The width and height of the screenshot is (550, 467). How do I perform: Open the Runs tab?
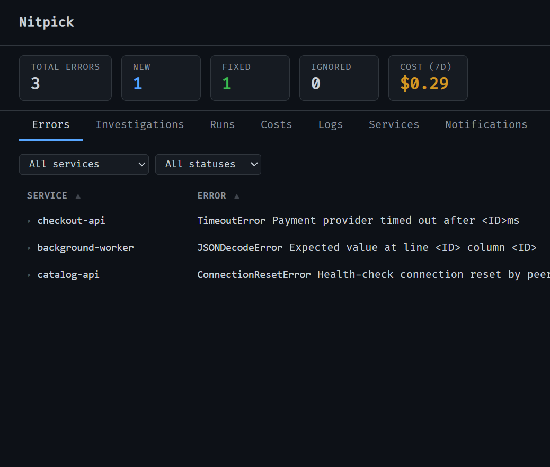(x=223, y=125)
